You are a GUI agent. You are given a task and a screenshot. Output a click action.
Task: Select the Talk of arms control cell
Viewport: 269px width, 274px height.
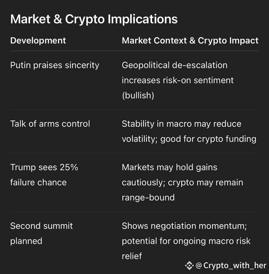[50, 124]
